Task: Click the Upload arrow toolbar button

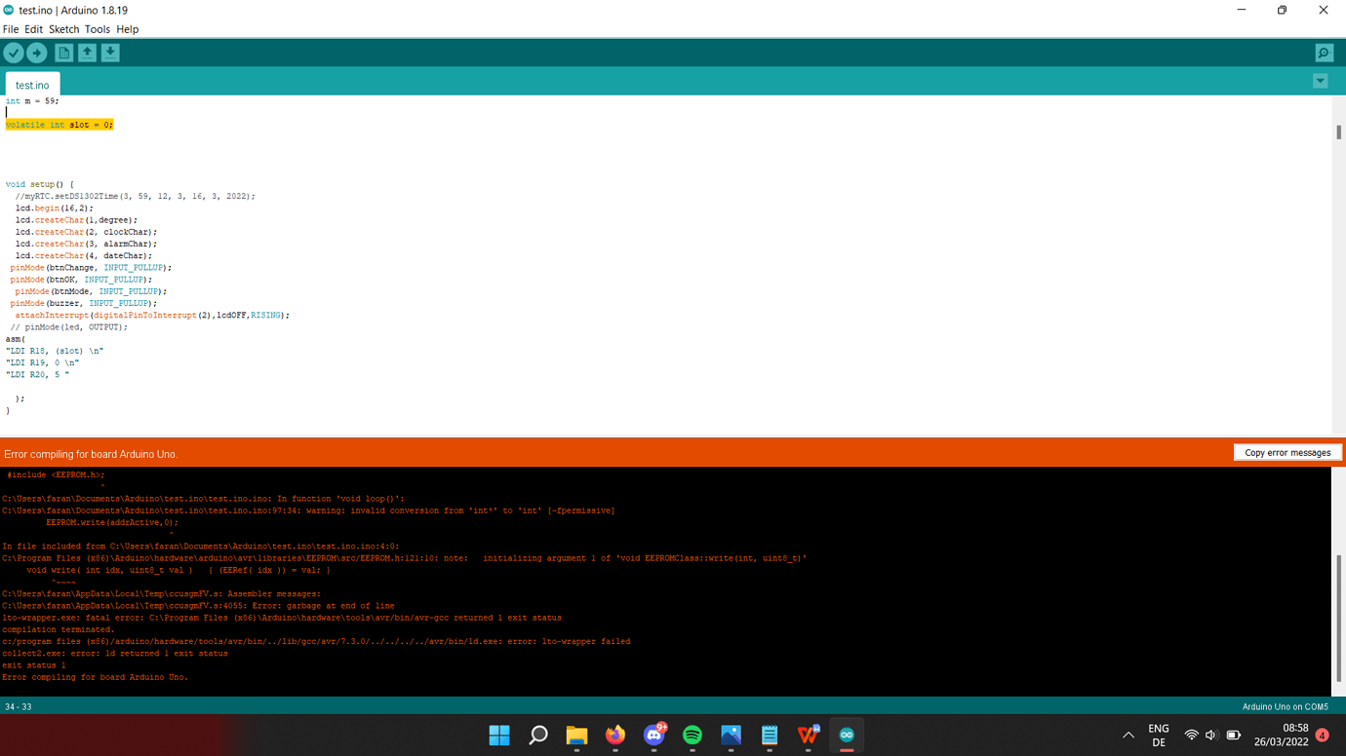Action: pyautogui.click(x=37, y=53)
